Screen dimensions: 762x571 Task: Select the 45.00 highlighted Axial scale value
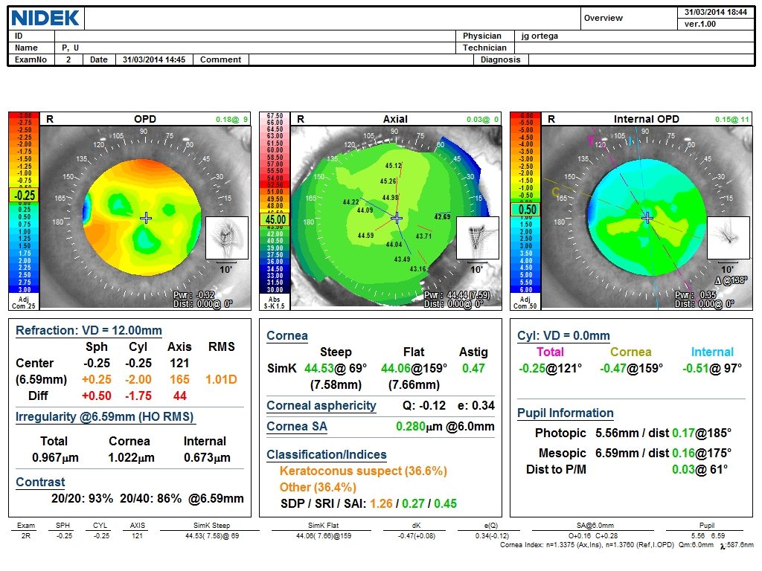(x=275, y=219)
